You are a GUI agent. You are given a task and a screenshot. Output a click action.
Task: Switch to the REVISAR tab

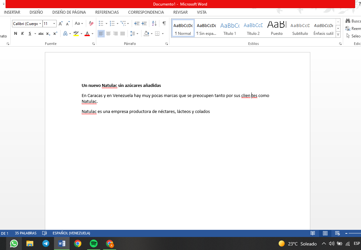[180, 12]
